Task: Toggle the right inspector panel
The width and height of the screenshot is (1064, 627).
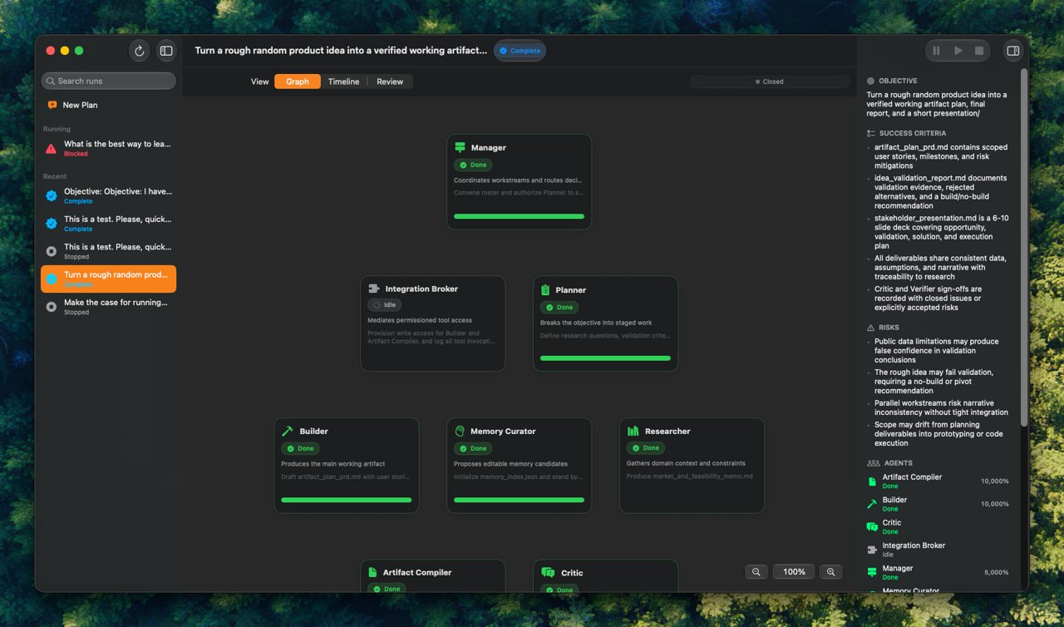Action: pos(1012,51)
